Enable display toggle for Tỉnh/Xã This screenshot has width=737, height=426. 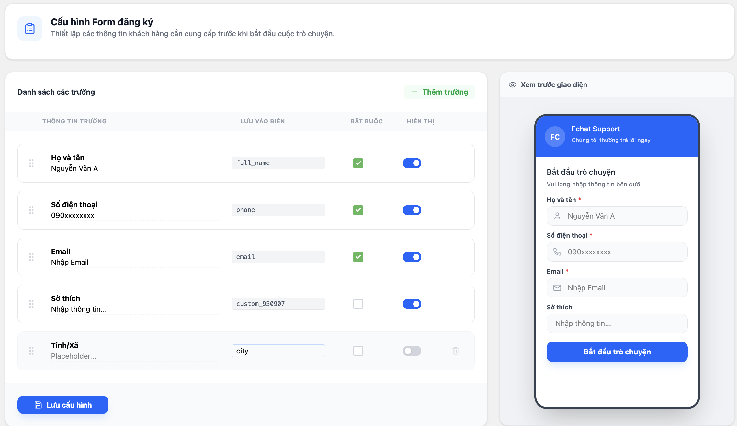tap(412, 351)
